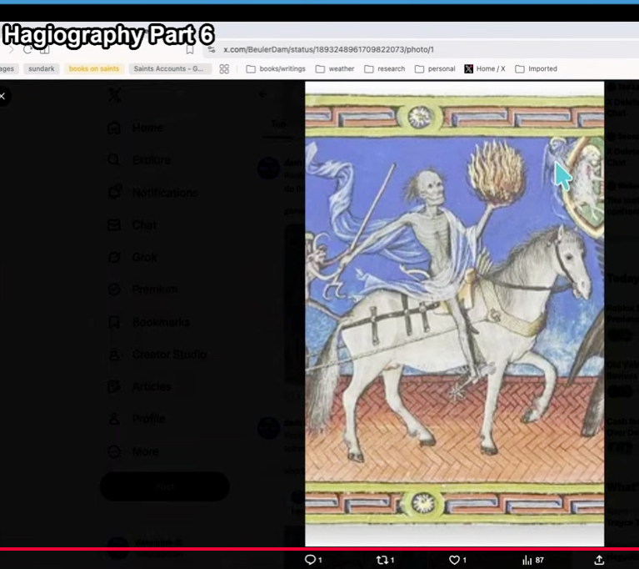
Task: Open 'Saints Accounts - G...' bookmark
Action: (x=169, y=68)
